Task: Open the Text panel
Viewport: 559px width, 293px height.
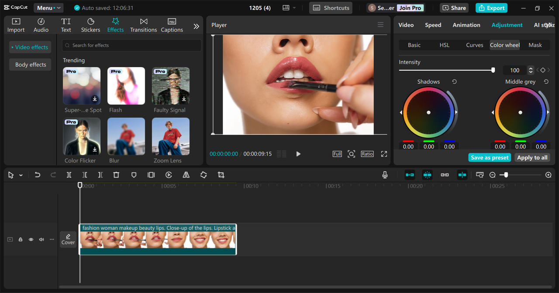Action: point(66,25)
